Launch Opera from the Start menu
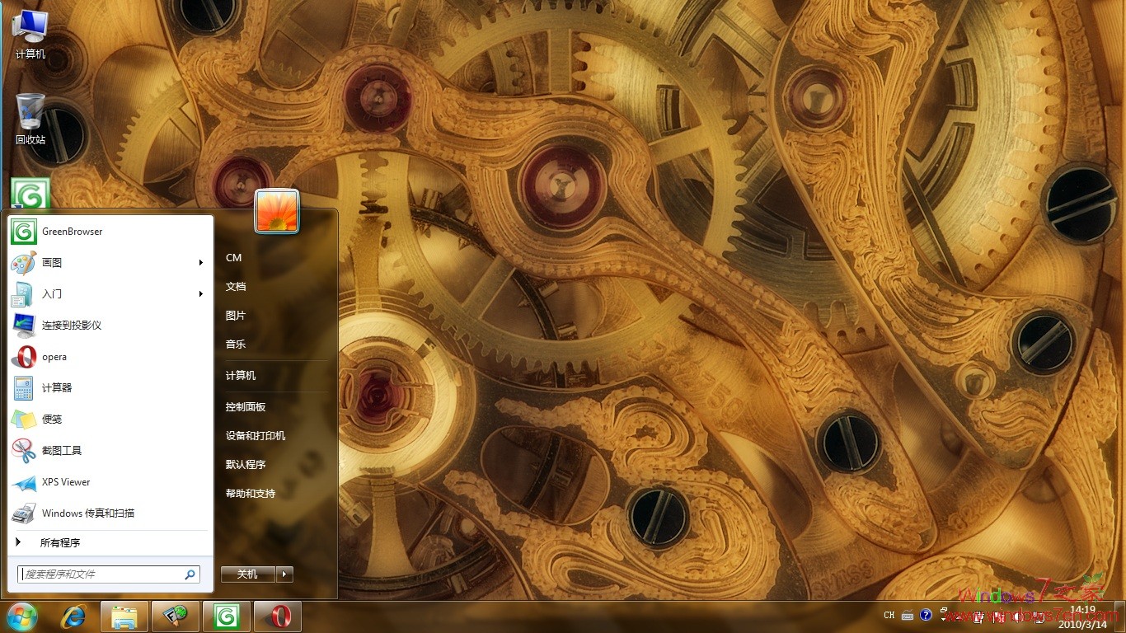 (x=54, y=356)
